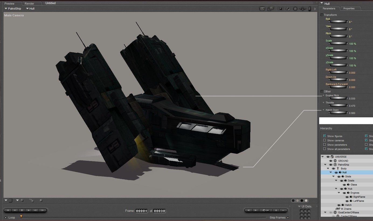Open the keyframe edit key icon

click(266, 210)
